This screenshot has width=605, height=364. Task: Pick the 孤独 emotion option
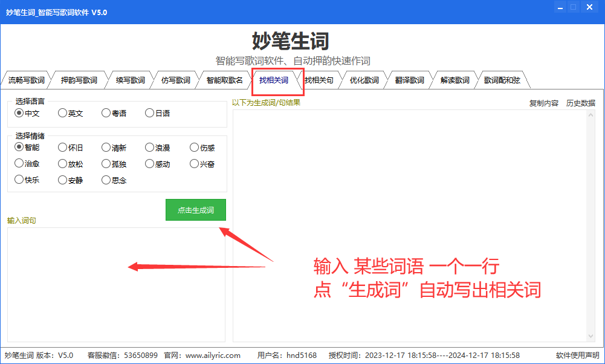(114, 164)
